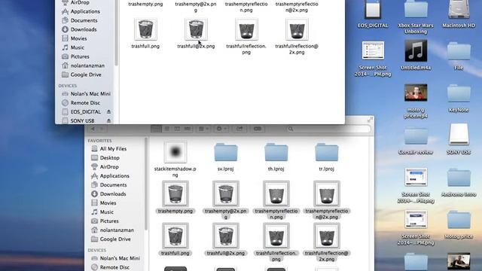The image size is (482, 271).
Task: Select trashfullreflection.png icon in upper Finder window
Action: point(246,29)
